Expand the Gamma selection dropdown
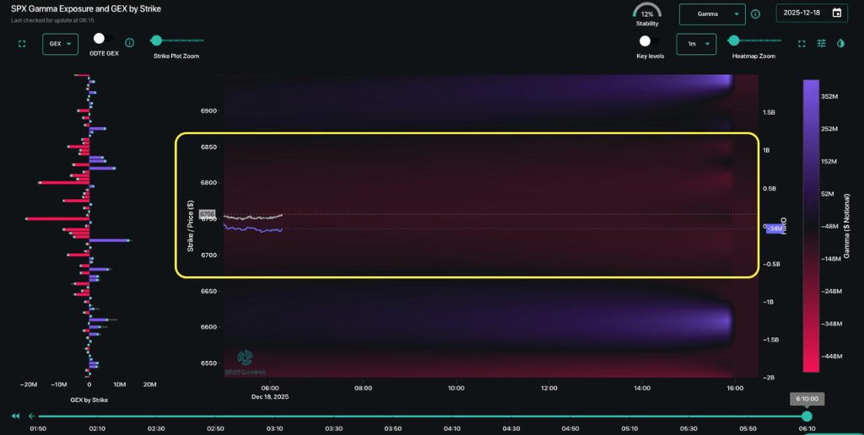This screenshot has height=435, width=864. click(x=711, y=14)
